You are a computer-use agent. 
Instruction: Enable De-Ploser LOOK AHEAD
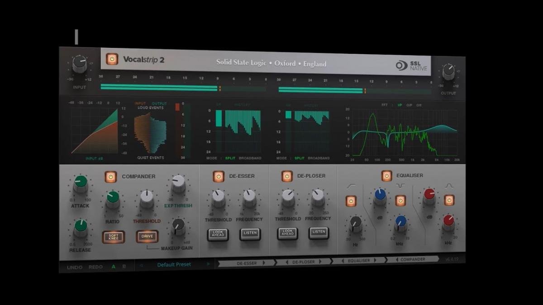(288, 234)
